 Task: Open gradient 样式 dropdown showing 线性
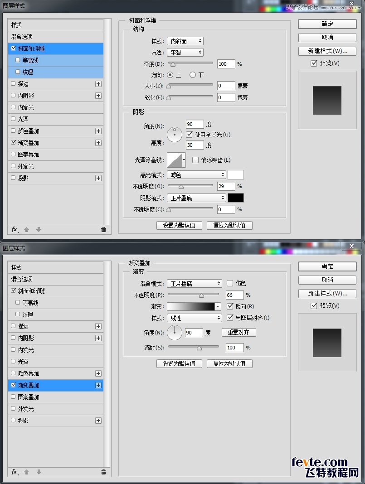coord(194,318)
